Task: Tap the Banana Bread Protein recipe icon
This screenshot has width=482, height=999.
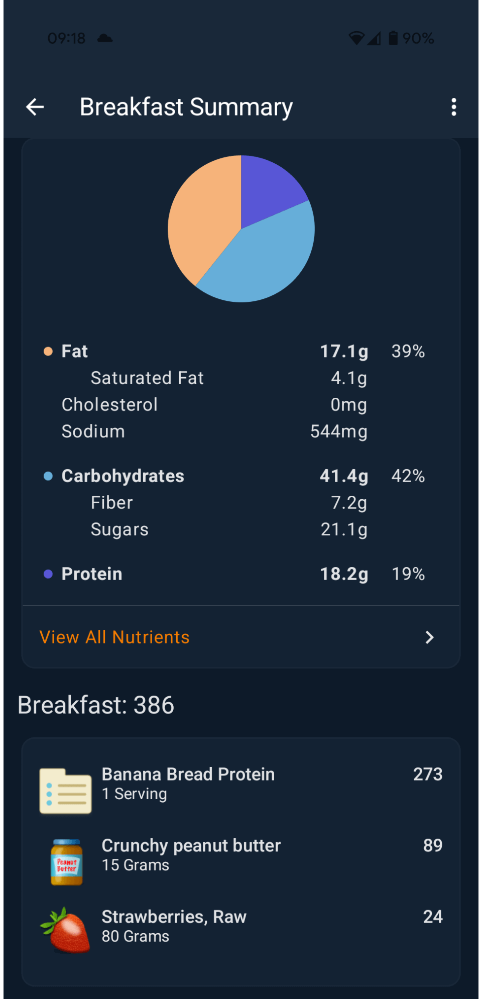Action: click(x=66, y=791)
